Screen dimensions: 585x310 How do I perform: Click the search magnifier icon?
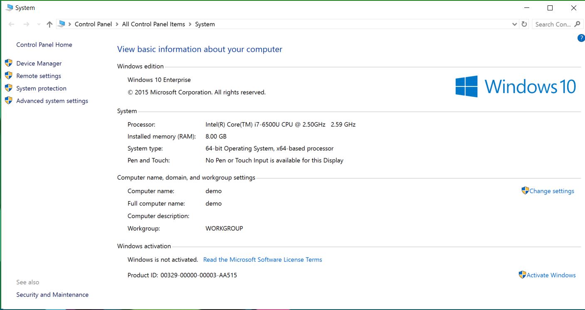(x=577, y=25)
